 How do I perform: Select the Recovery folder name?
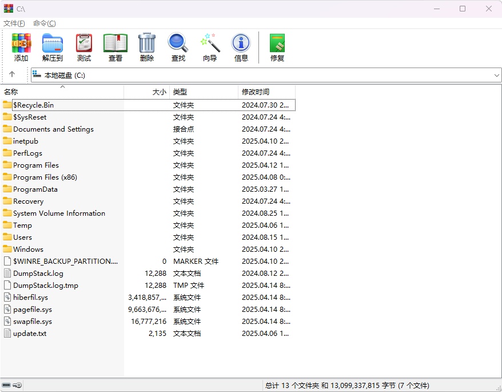28,201
